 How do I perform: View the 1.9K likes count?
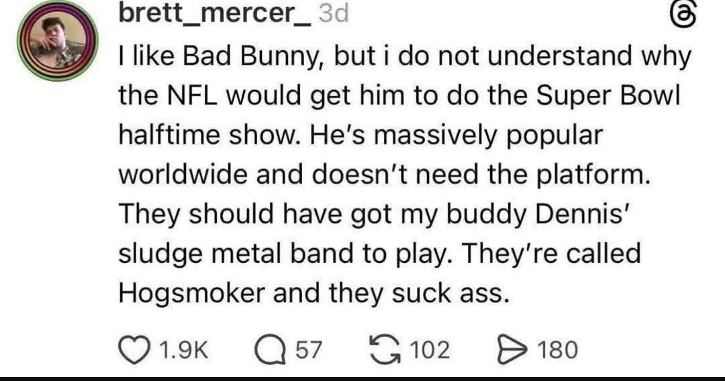pos(181,349)
